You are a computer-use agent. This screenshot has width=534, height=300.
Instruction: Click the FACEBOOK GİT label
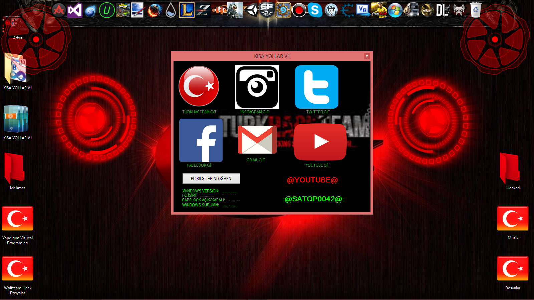click(x=200, y=165)
